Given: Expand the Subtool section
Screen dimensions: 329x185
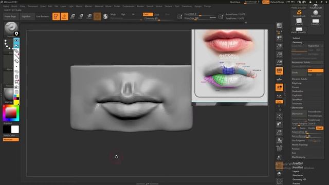Looking at the screenshot, I should pyautogui.click(x=296, y=38).
